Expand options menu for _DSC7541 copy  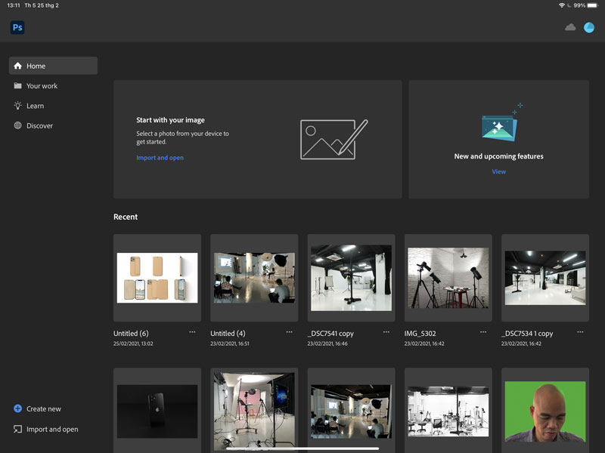coord(386,332)
